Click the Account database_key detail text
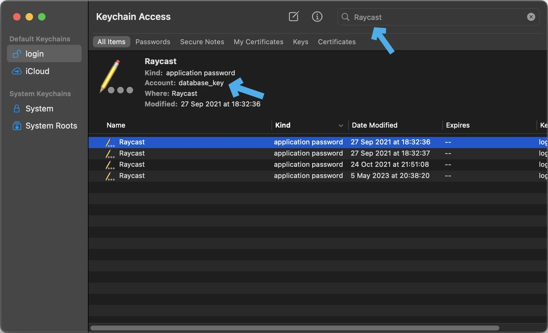Image resolution: width=548 pixels, height=333 pixels. tap(184, 83)
